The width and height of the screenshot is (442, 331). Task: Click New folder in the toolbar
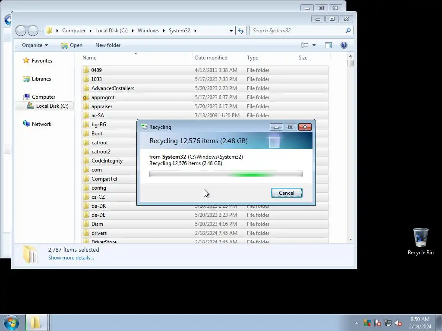[107, 45]
